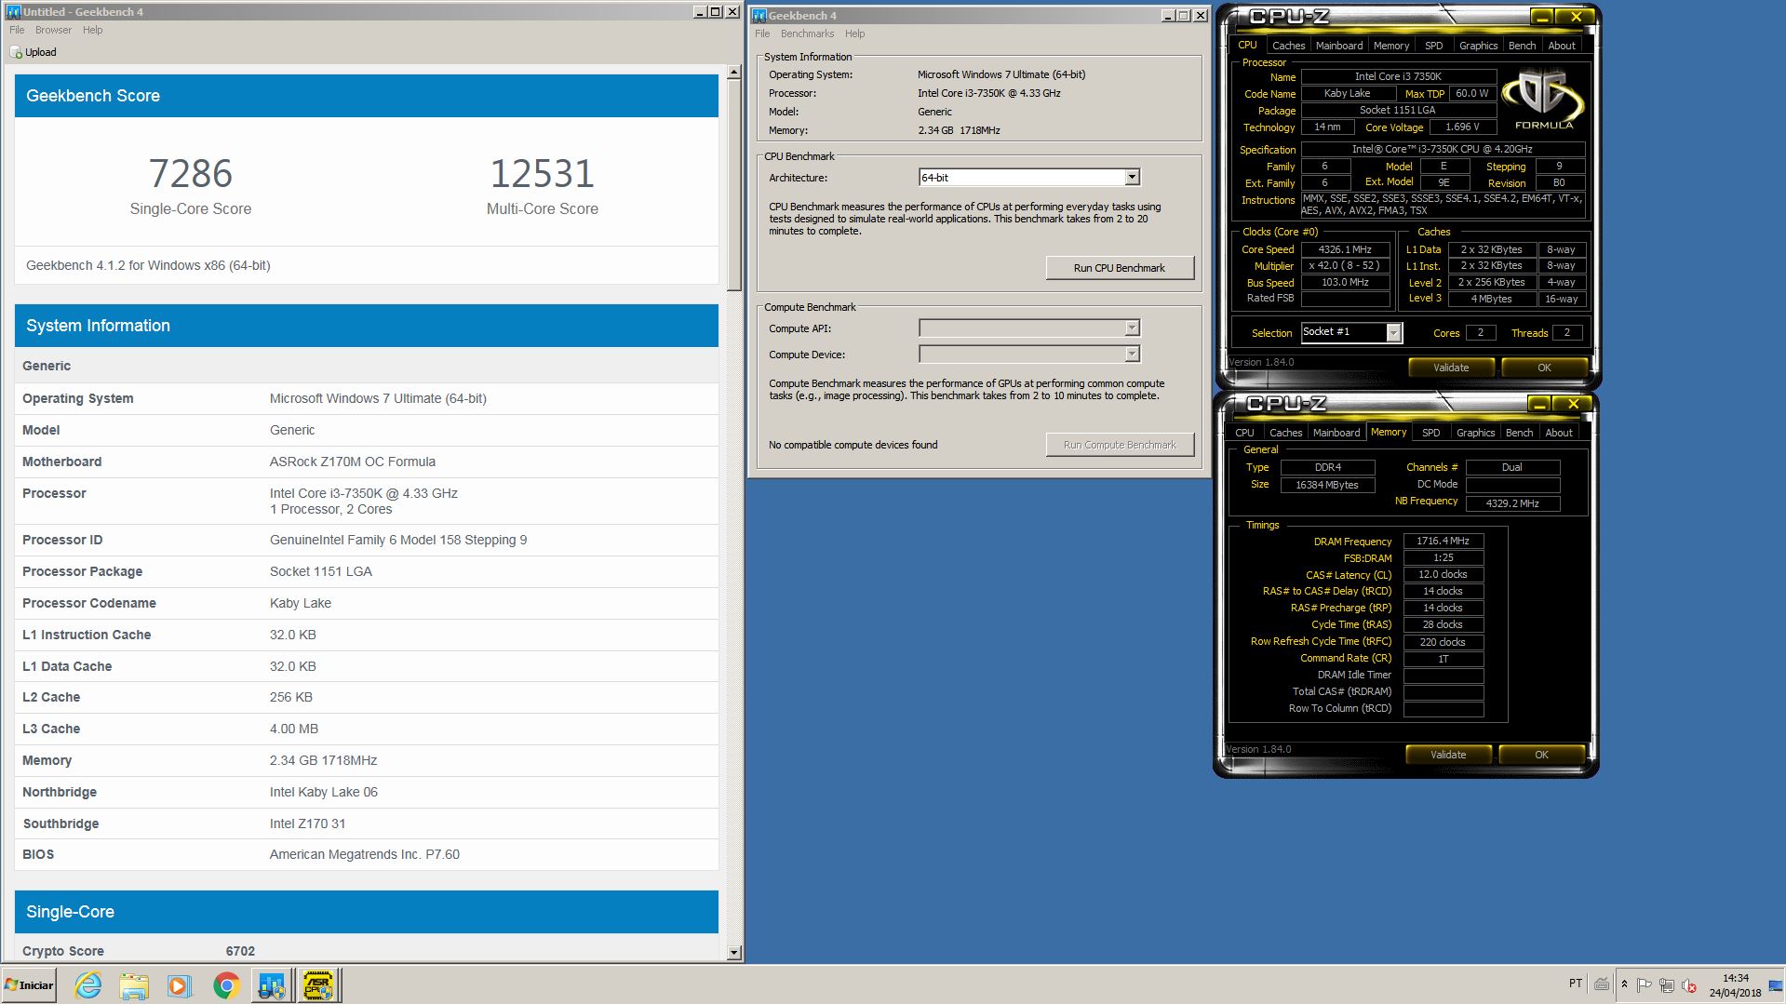Click scroll down arrow in Geekbench results

734,952
